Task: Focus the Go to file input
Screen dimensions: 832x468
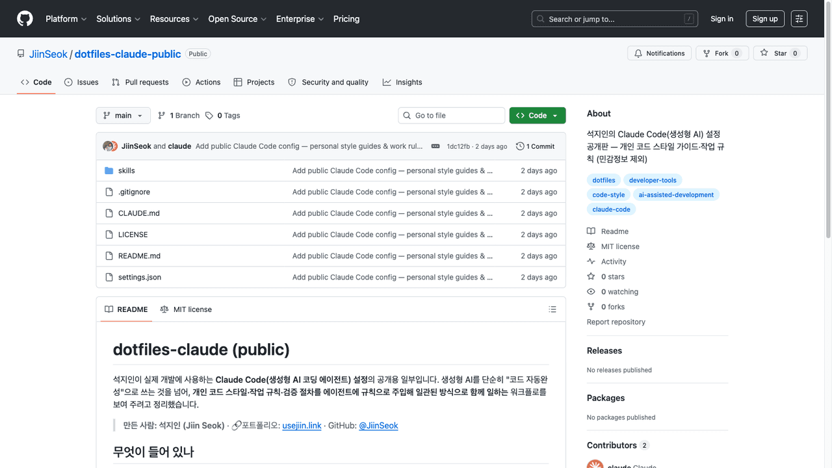Action: click(452, 116)
